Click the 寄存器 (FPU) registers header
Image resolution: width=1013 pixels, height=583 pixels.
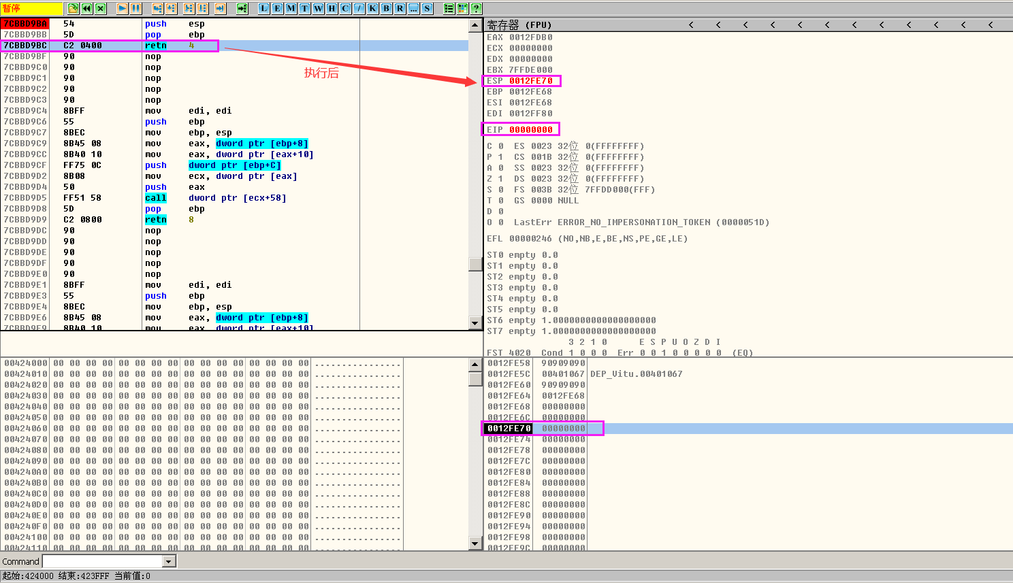519,24
